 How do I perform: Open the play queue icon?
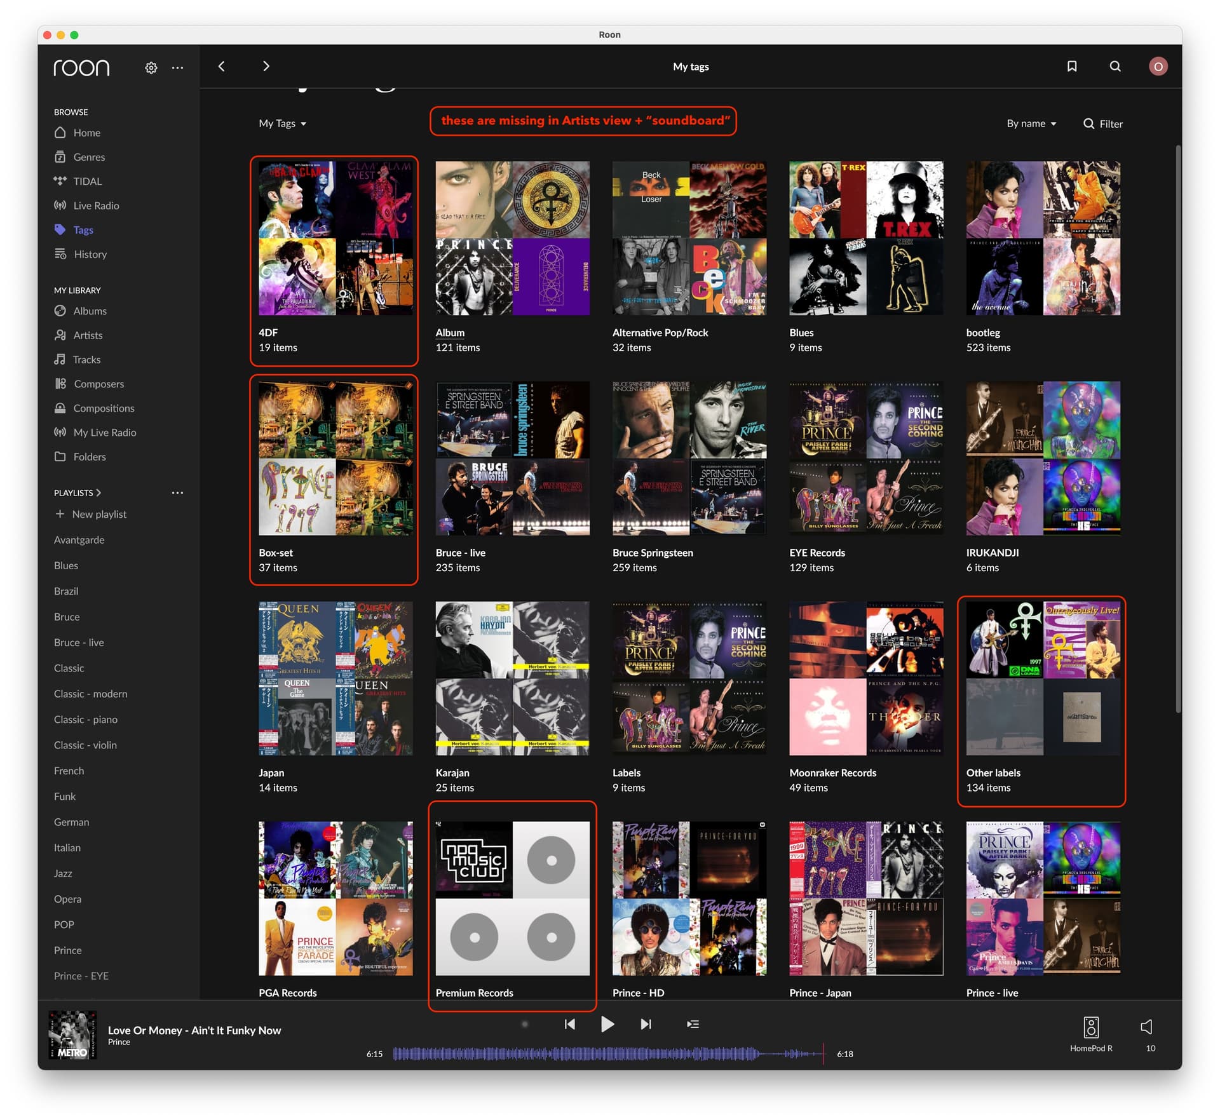point(693,1023)
